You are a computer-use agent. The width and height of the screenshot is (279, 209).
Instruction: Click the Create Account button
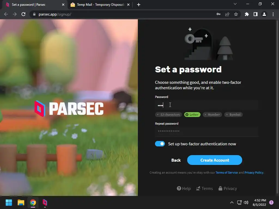point(215,160)
